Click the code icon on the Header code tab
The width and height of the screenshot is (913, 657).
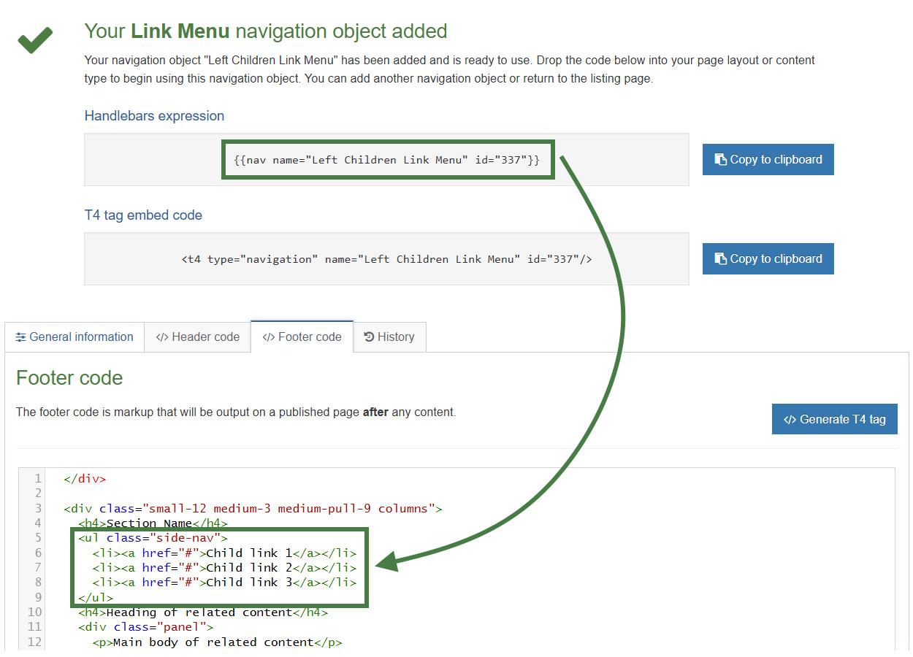pyautogui.click(x=162, y=337)
